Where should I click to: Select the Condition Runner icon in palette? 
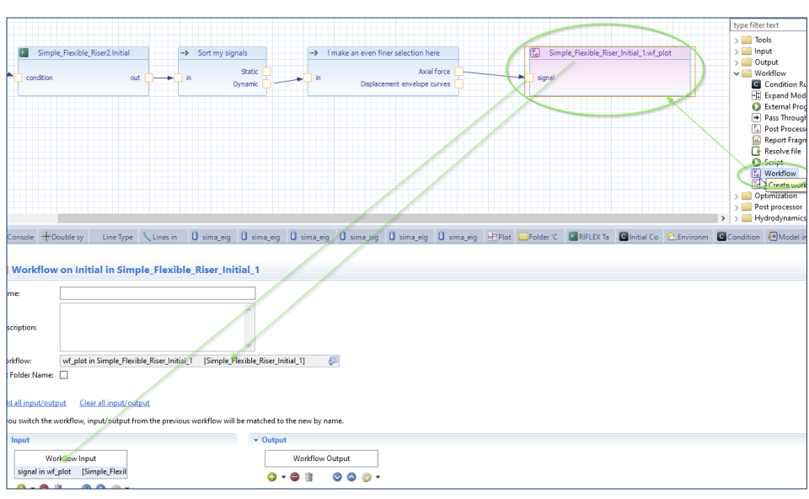tap(756, 84)
